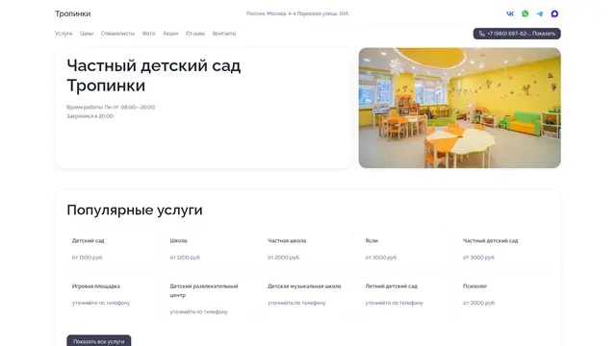Open the Фото menu item

tap(148, 34)
